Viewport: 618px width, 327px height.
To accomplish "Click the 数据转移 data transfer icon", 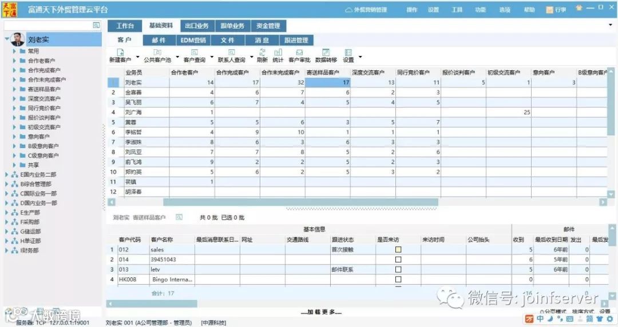I will pos(326,52).
